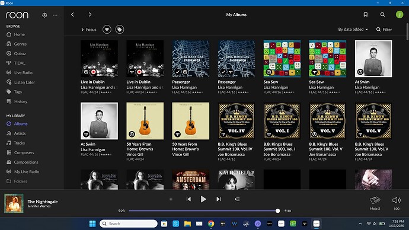The width and height of the screenshot is (409, 230).
Task: Open the By date added sort dropdown
Action: tap(353, 29)
